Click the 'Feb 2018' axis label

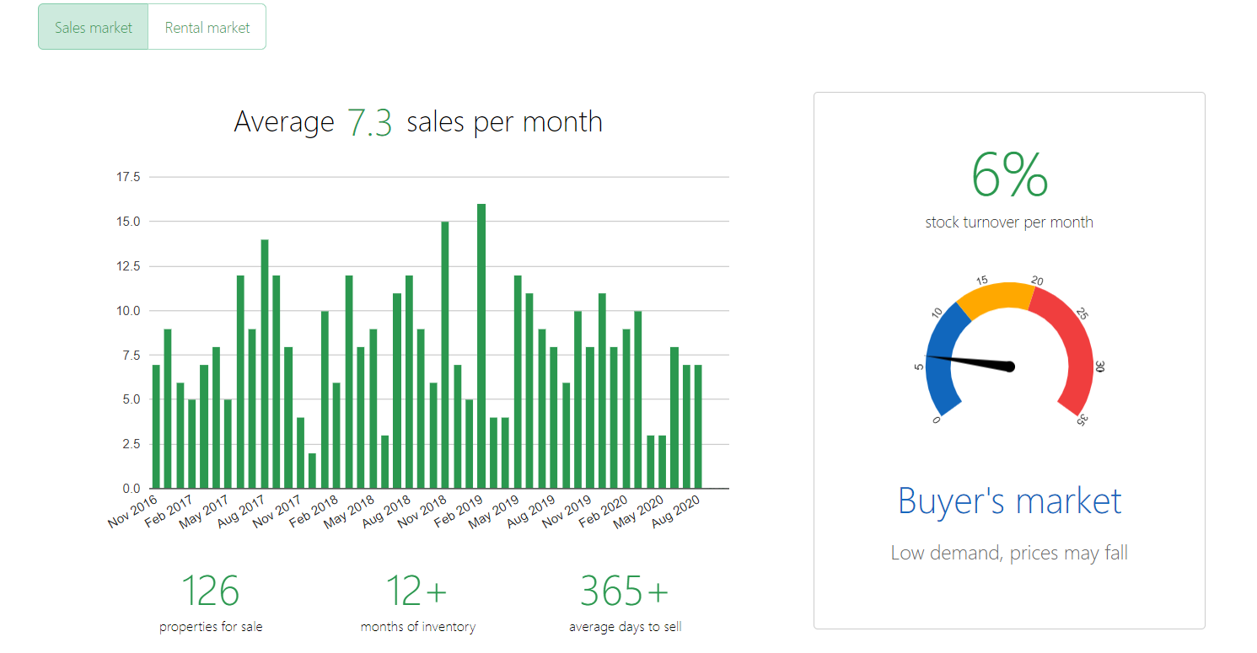314,511
